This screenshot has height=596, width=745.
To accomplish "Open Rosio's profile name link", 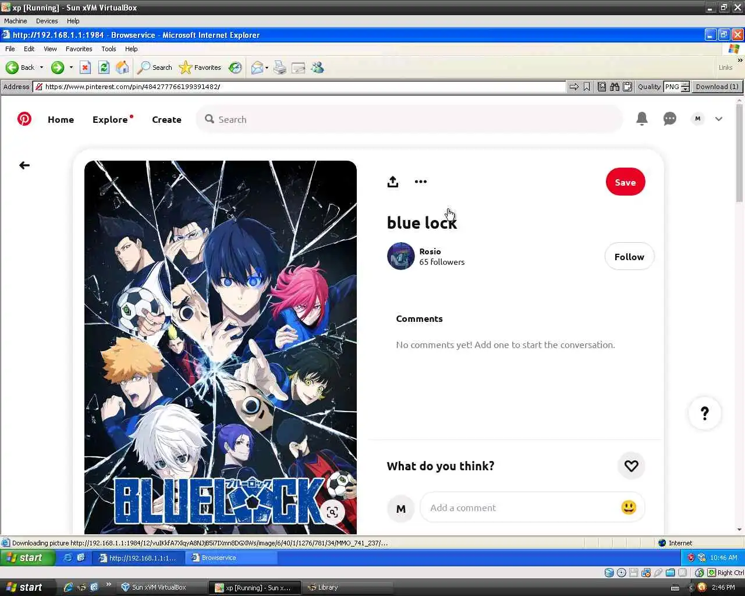I will [430, 251].
